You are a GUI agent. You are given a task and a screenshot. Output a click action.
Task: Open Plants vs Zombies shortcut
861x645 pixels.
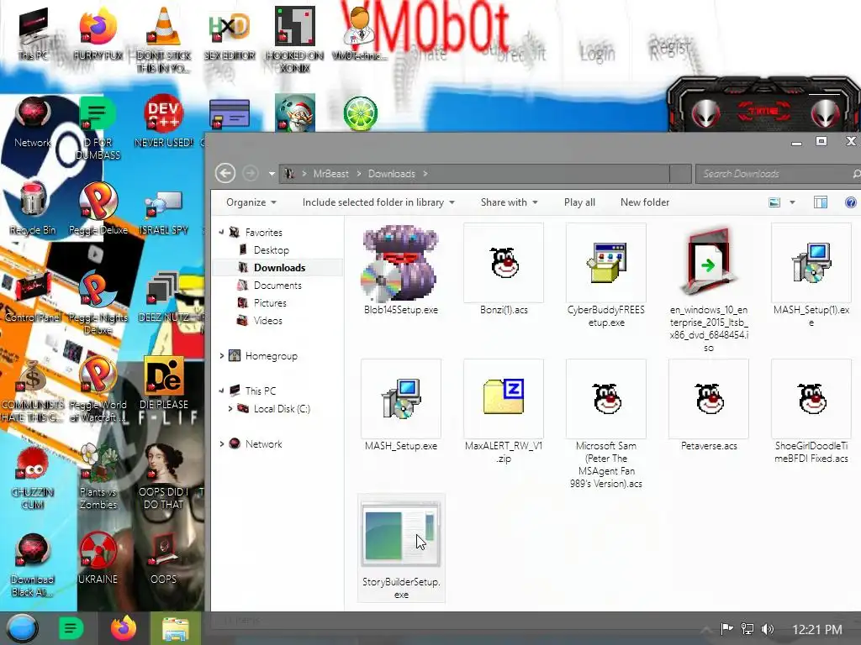coord(98,477)
